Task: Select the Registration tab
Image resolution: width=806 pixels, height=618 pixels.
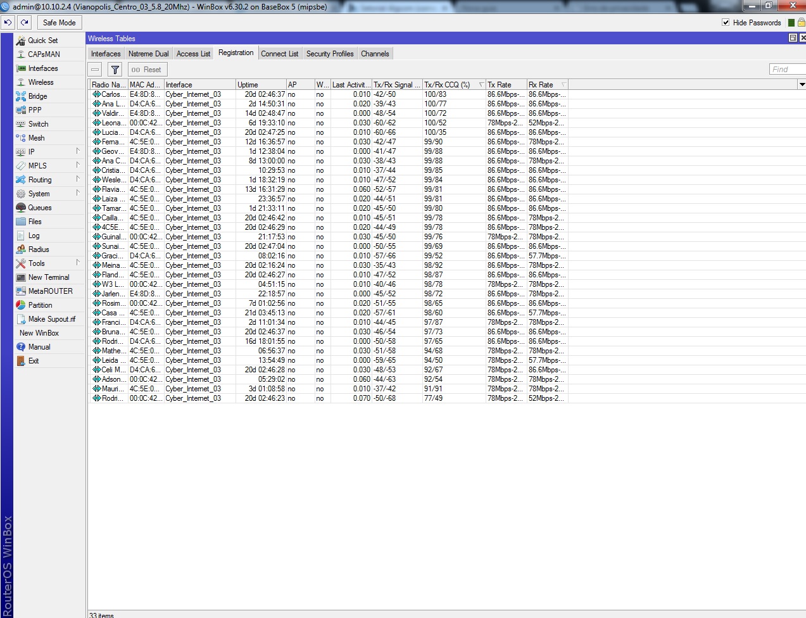Action: [236, 53]
